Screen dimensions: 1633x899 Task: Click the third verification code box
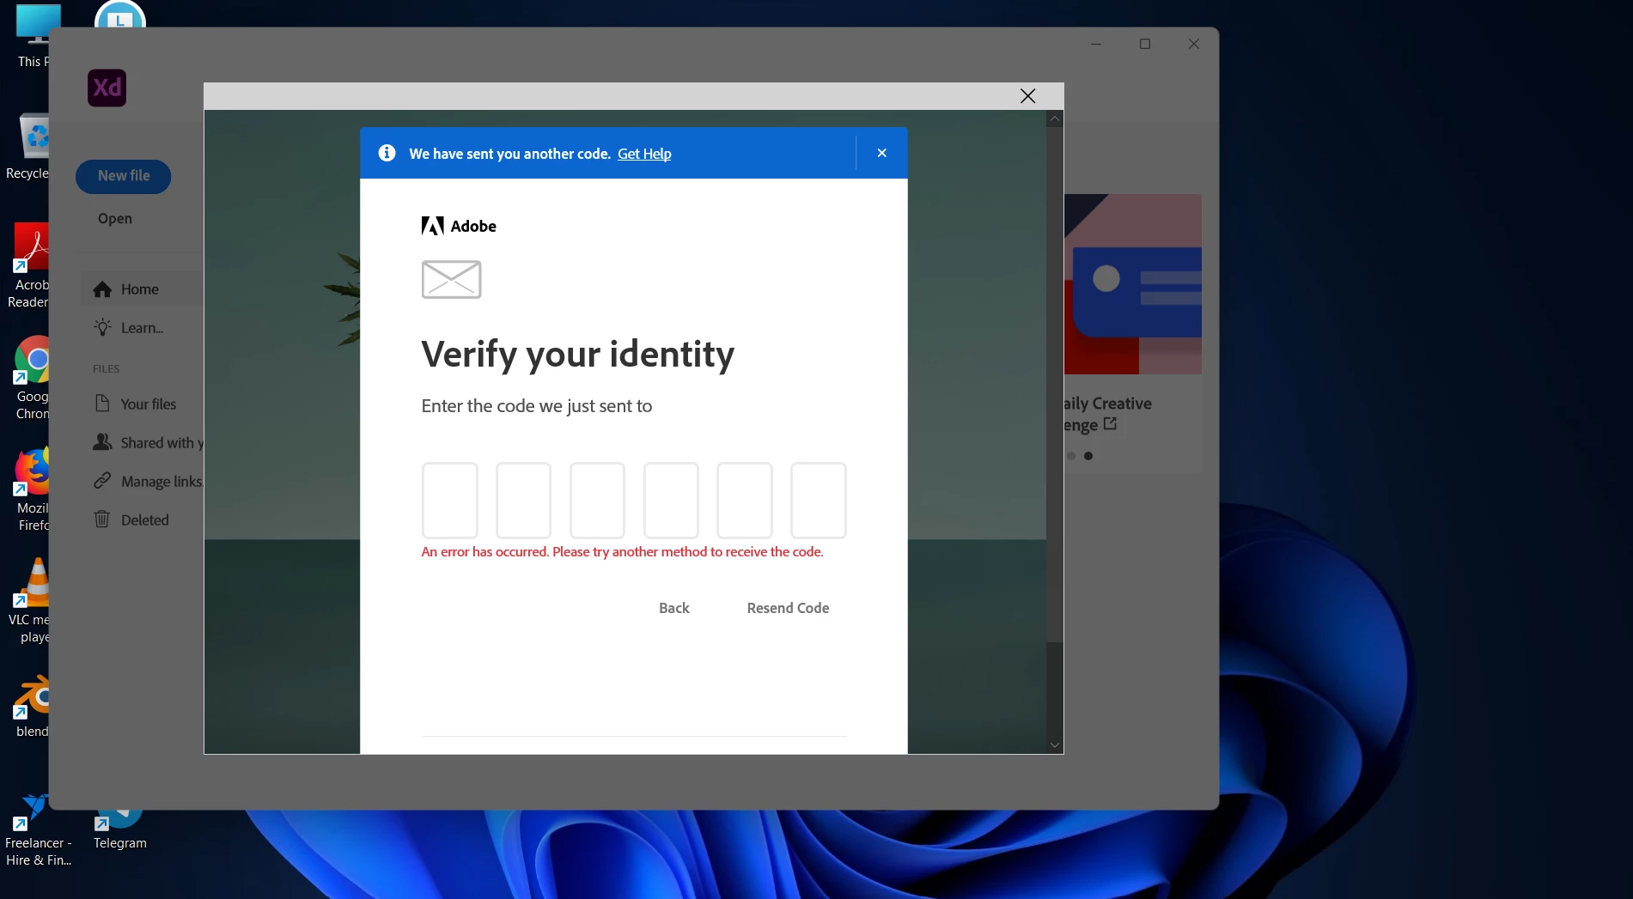(597, 500)
